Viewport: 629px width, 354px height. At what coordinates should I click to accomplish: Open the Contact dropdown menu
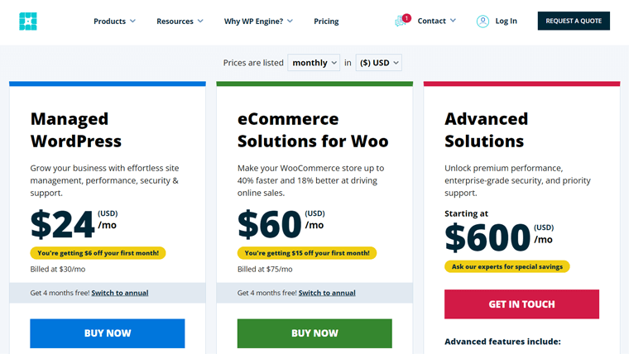pos(436,21)
